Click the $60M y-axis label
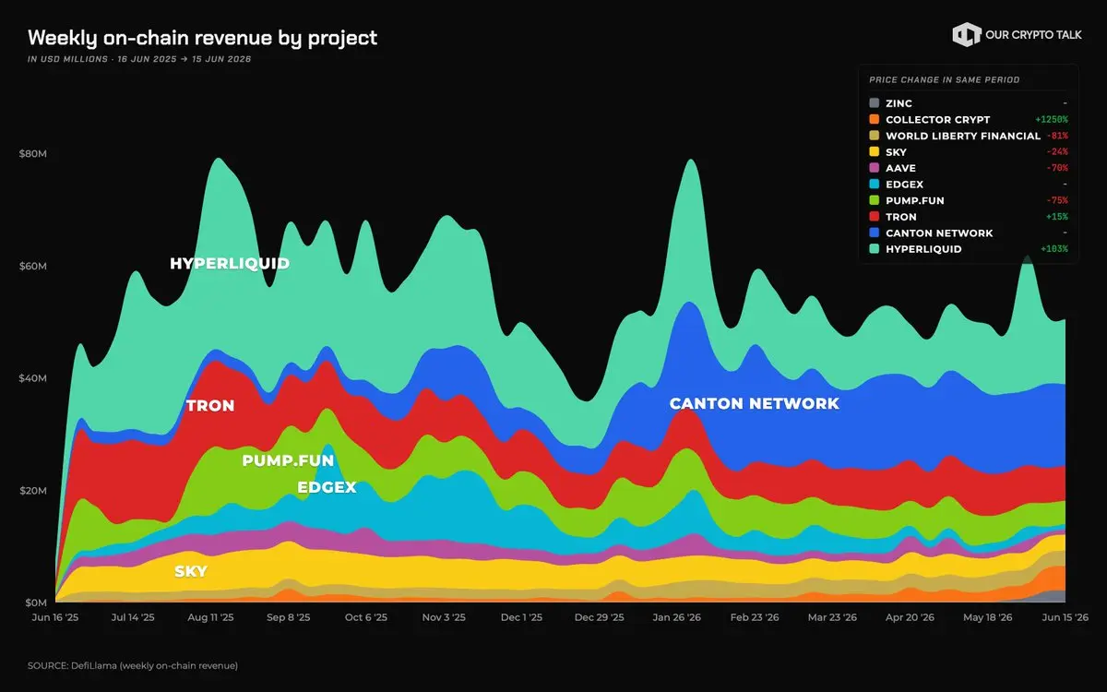This screenshot has height=692, width=1107. (33, 266)
